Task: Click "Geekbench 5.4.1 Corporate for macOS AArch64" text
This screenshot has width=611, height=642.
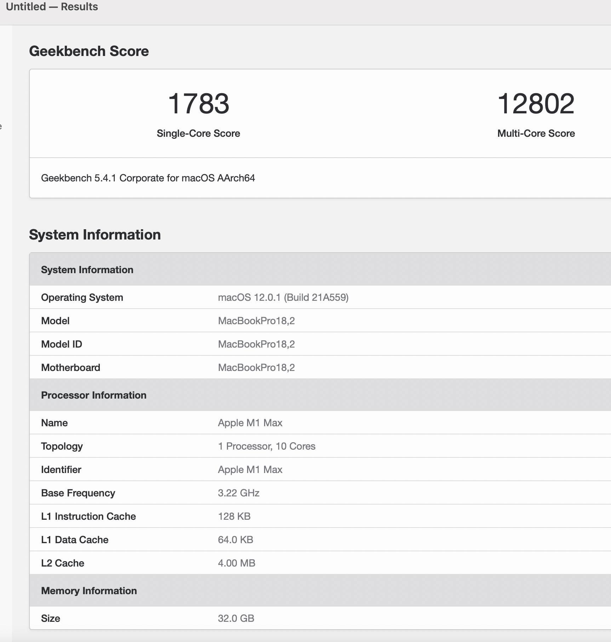Action: 148,178
